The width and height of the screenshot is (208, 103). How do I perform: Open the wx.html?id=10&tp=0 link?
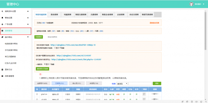pos(73,45)
